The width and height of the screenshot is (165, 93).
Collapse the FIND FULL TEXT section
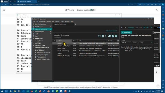(34, 45)
